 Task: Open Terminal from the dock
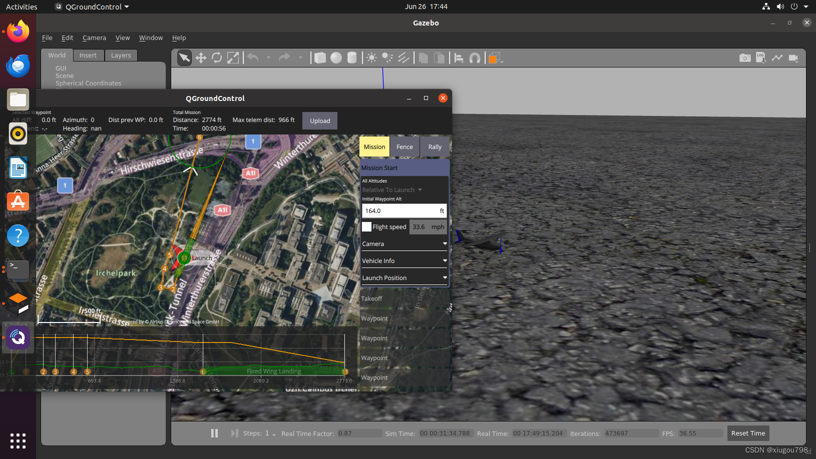pyautogui.click(x=18, y=269)
